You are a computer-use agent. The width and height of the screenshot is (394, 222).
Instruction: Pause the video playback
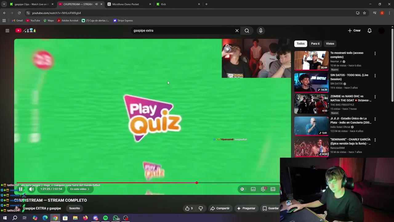point(21,189)
